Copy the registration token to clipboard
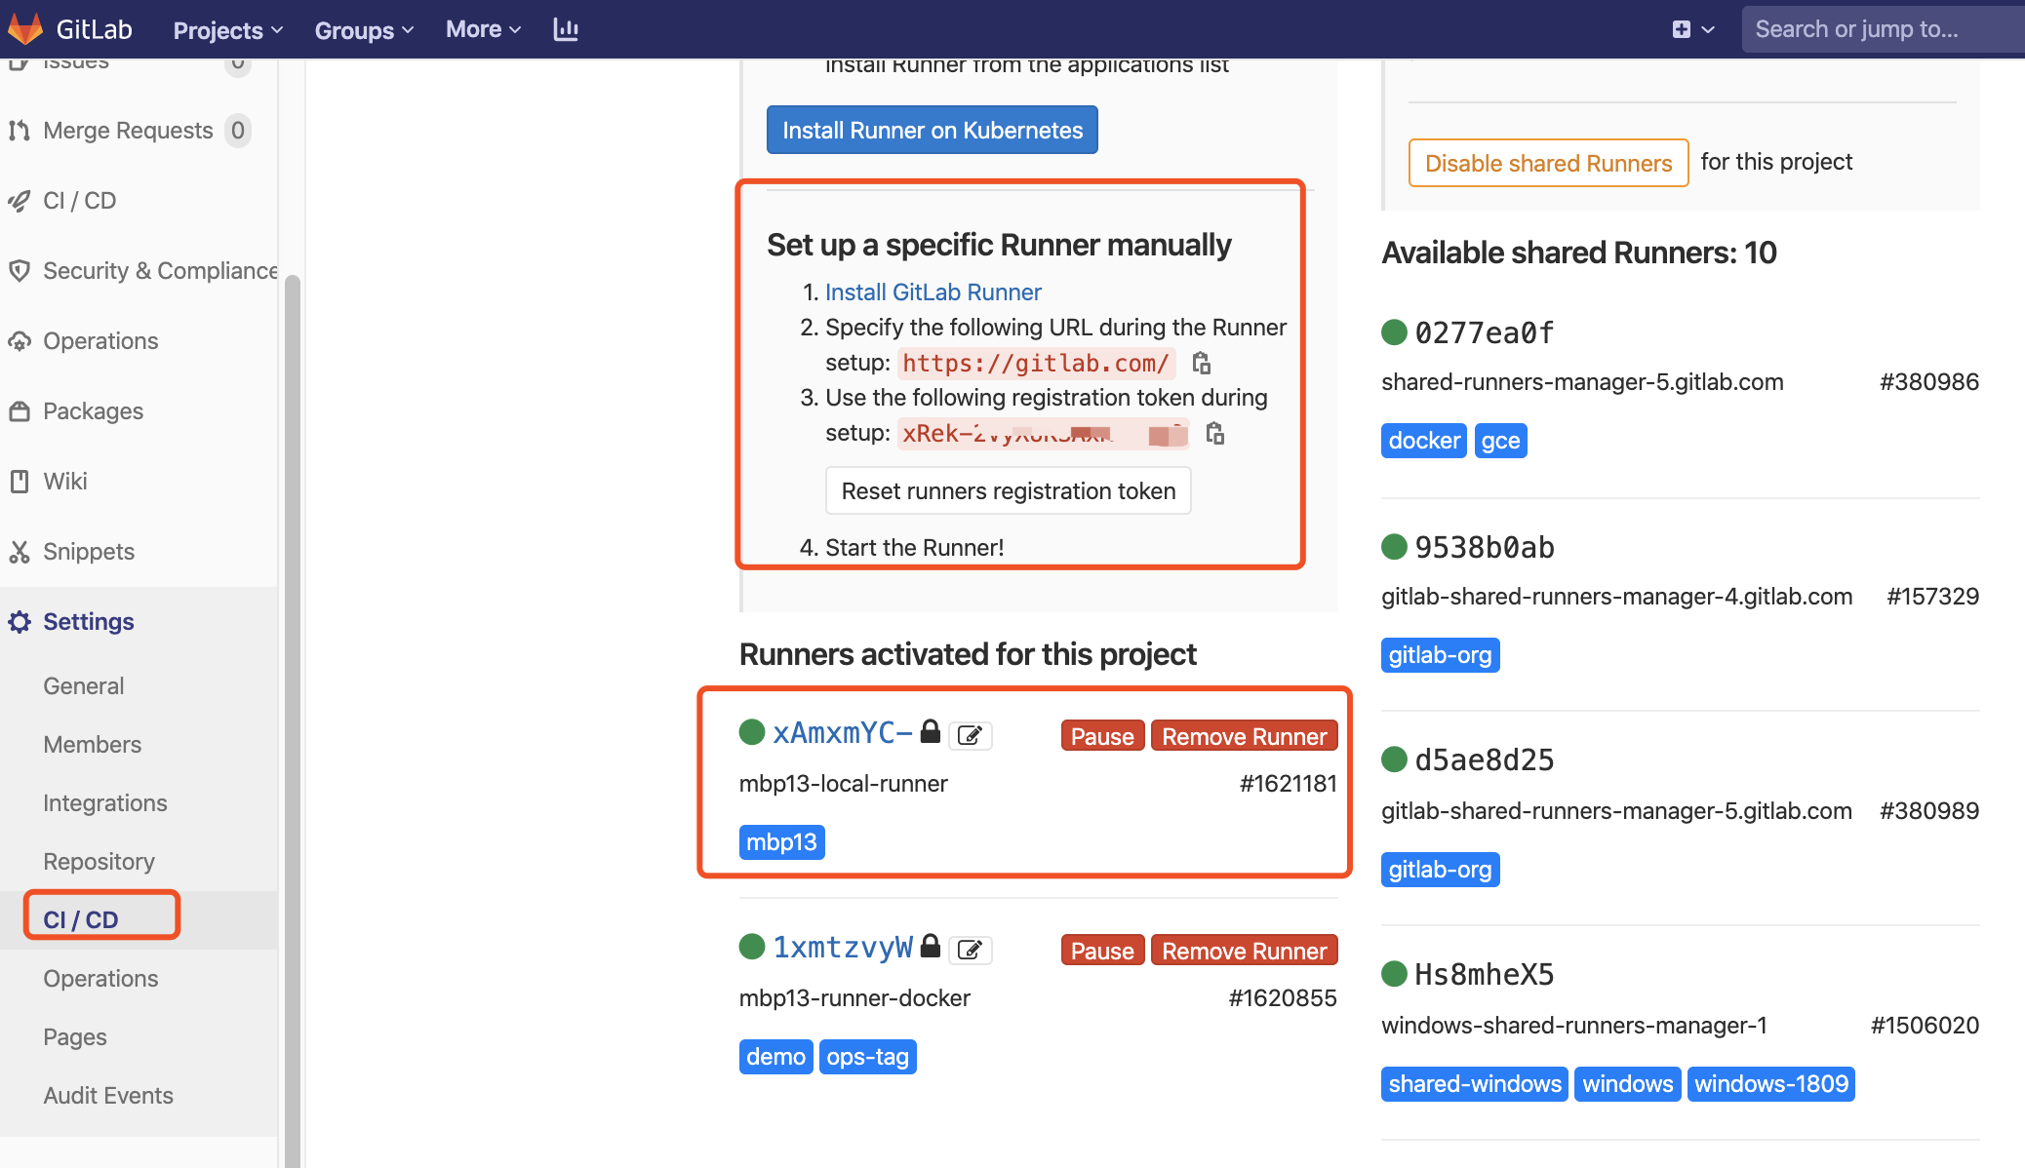2025x1168 pixels. tap(1215, 433)
